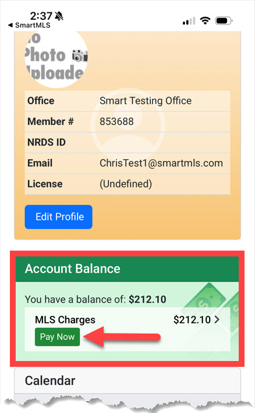The width and height of the screenshot is (255, 413).
Task: Tap the (Undefined) license value
Action: pos(126,184)
